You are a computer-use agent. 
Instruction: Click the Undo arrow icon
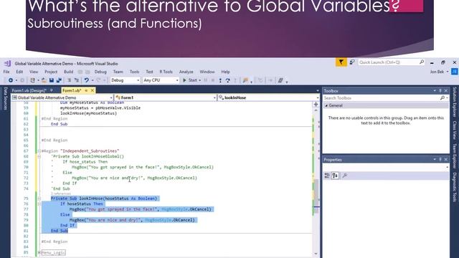point(86,80)
